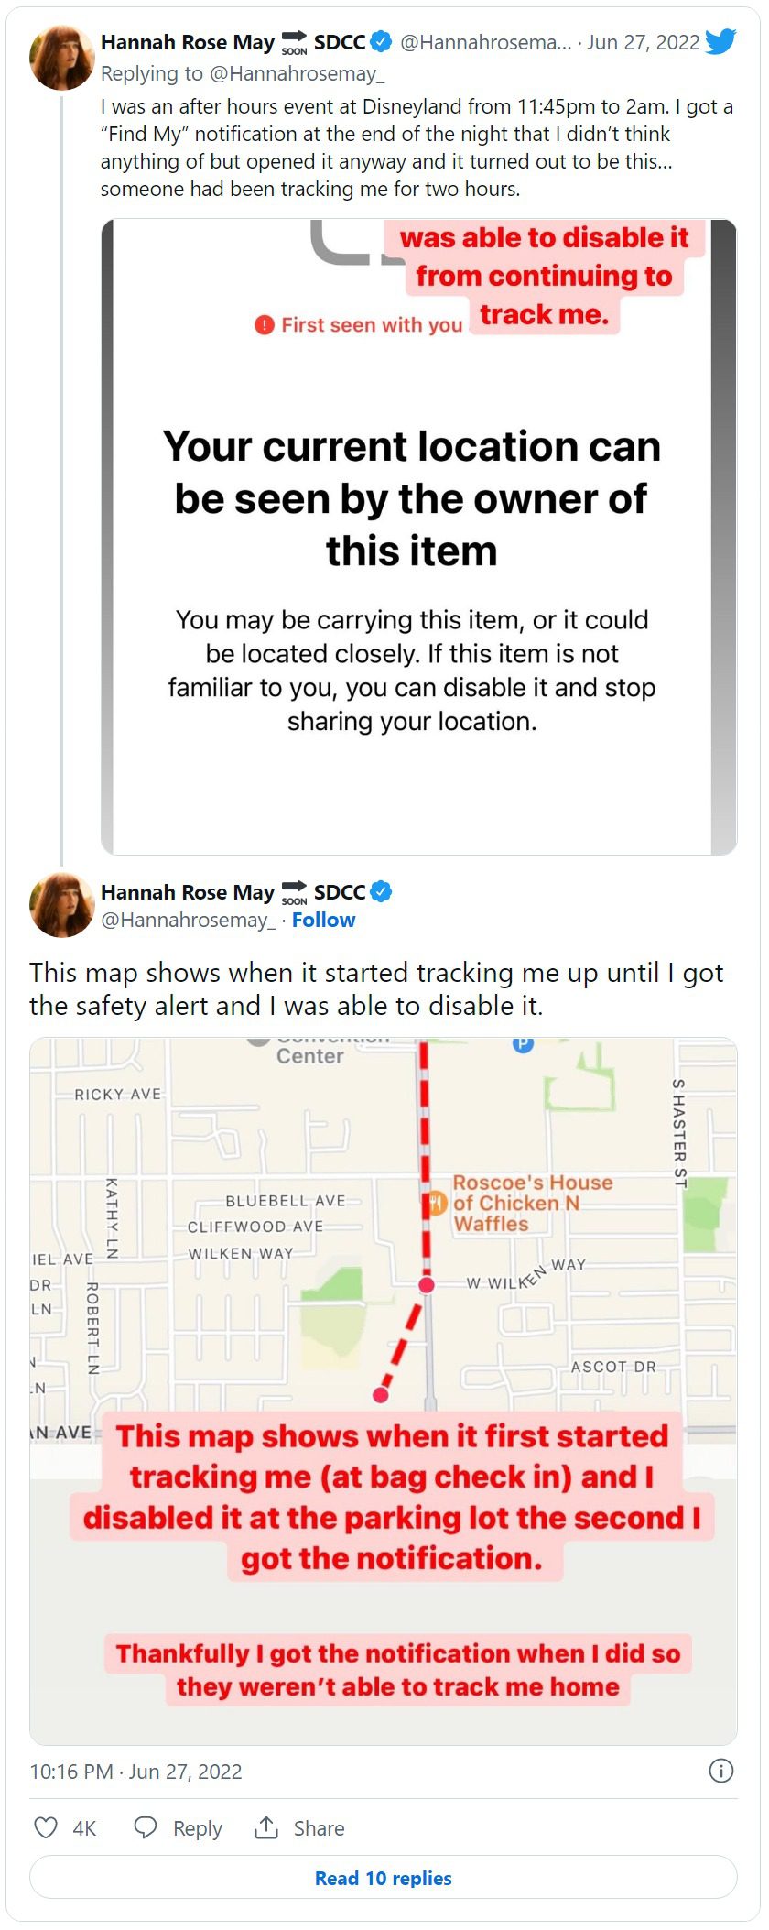
Task: Click verified badge beside second SDCC name
Action: [x=381, y=891]
